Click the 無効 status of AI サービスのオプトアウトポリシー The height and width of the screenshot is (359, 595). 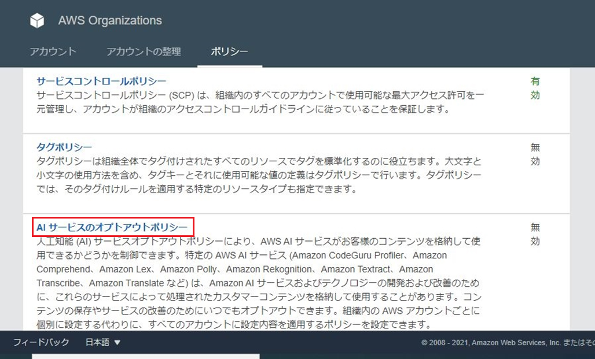pyautogui.click(x=535, y=234)
